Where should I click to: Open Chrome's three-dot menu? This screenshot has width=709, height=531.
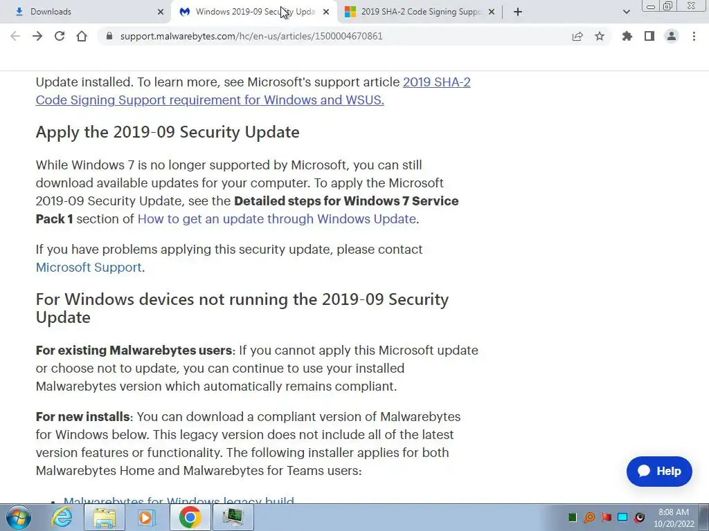(694, 36)
